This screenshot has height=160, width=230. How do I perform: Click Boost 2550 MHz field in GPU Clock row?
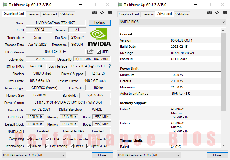point(101,117)
